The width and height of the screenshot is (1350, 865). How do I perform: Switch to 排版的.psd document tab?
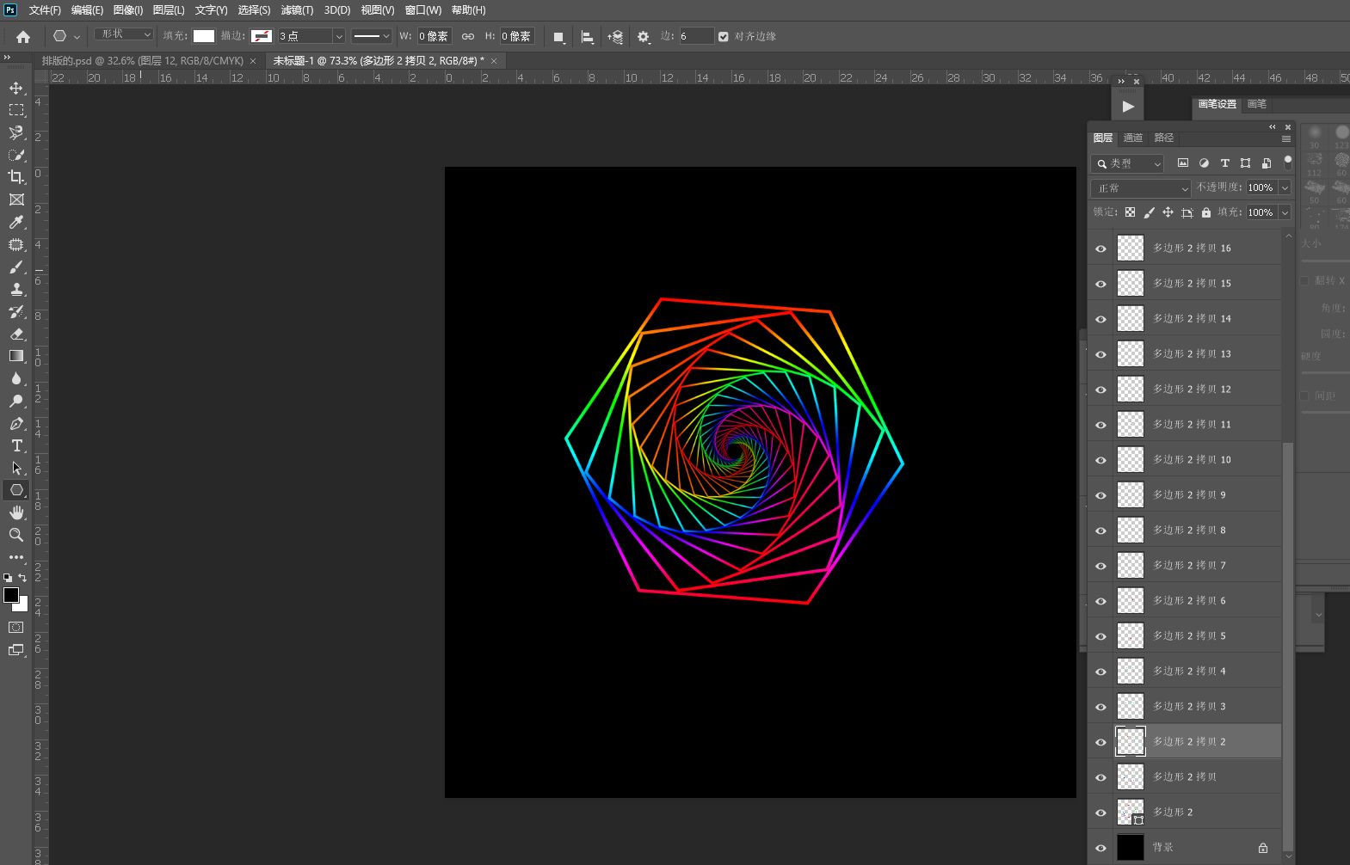(x=143, y=61)
